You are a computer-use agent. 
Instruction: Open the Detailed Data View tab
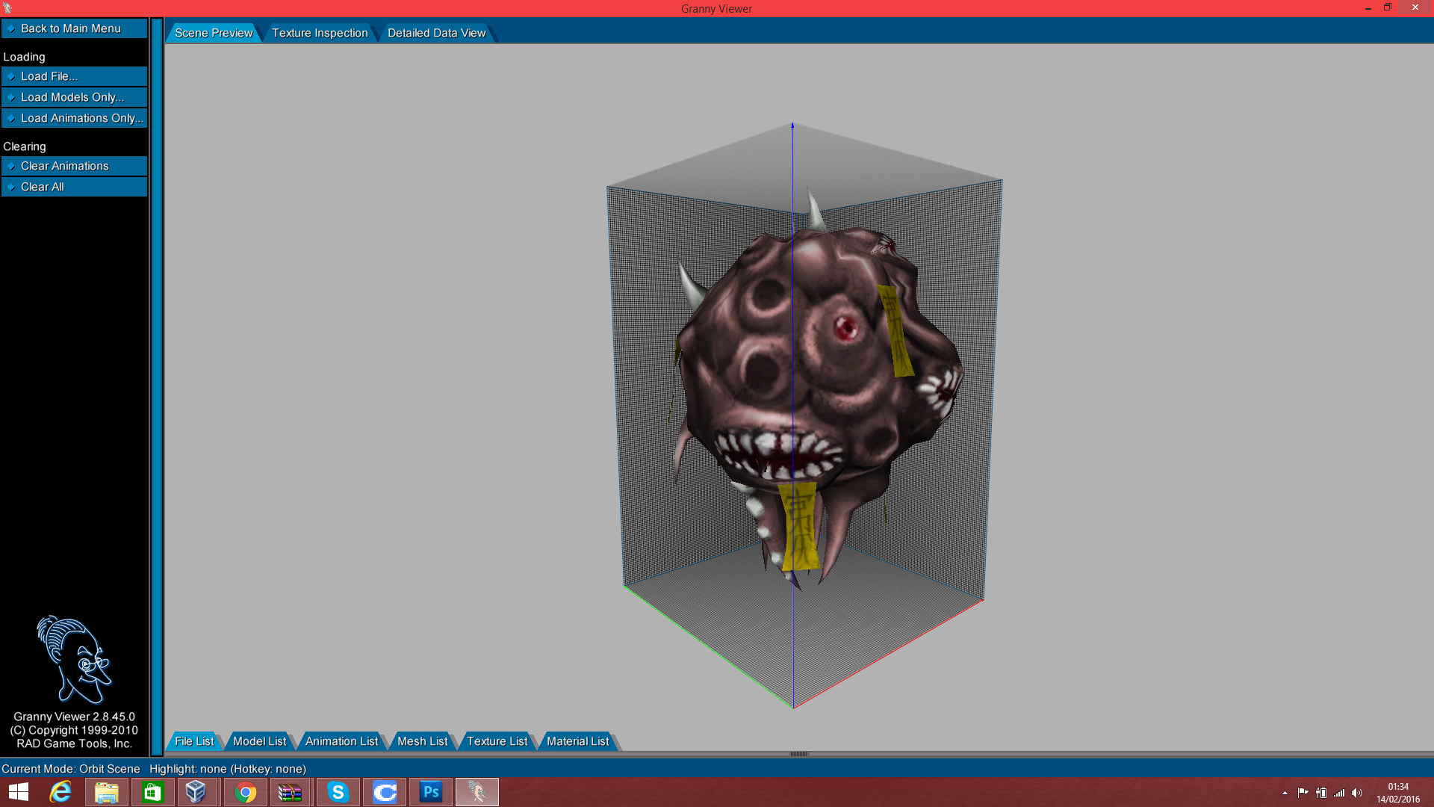[436, 33]
